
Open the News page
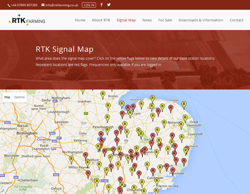coord(147,20)
